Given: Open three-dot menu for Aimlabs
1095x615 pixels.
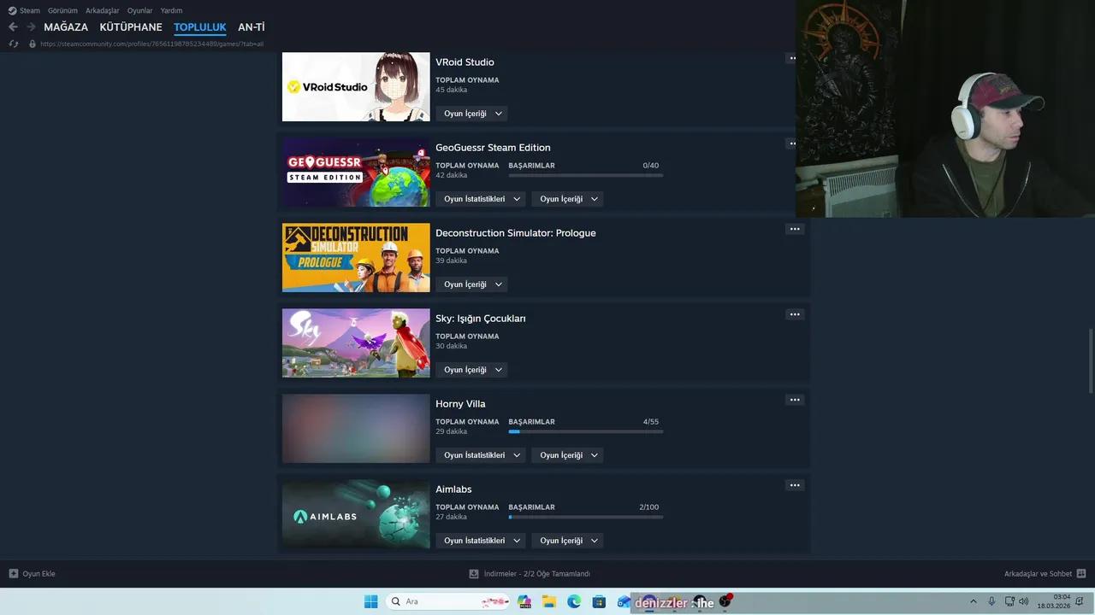Looking at the screenshot, I should tap(795, 485).
